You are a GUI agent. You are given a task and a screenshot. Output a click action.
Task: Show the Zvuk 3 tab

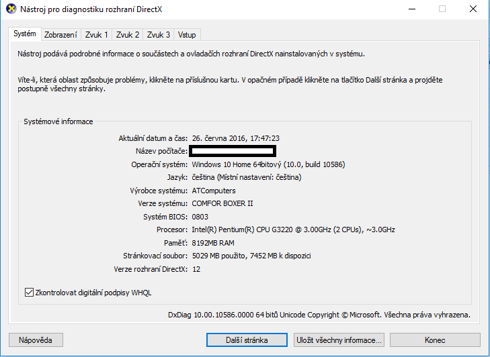159,35
